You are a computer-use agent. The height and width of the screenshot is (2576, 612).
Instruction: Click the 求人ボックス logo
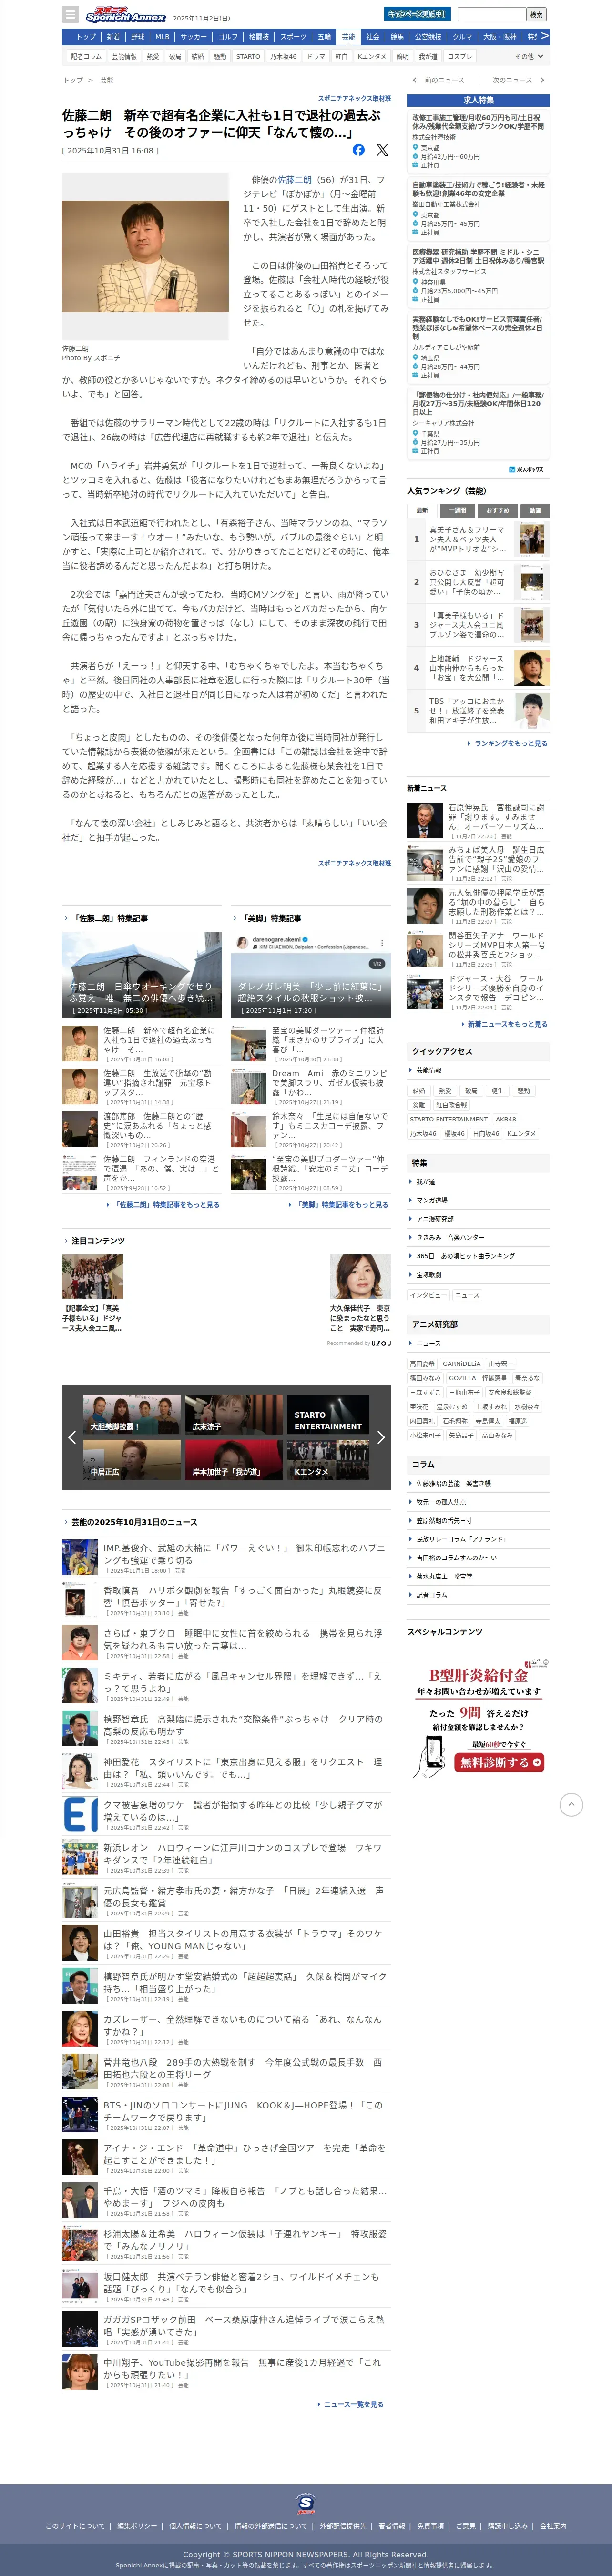(526, 469)
